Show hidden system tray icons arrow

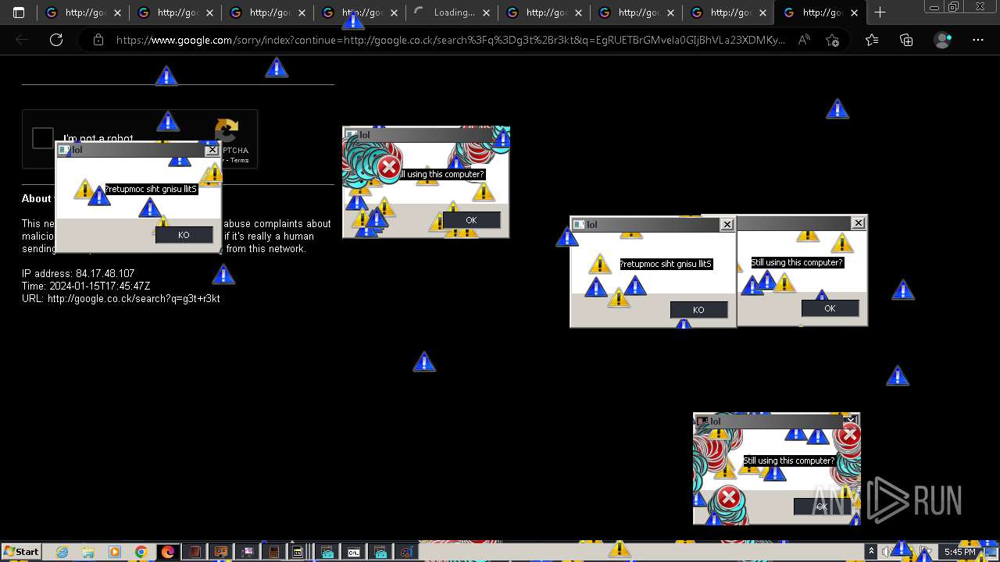tap(872, 552)
